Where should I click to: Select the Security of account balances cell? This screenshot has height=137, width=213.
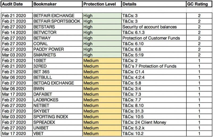pyautogui.click(x=153, y=27)
